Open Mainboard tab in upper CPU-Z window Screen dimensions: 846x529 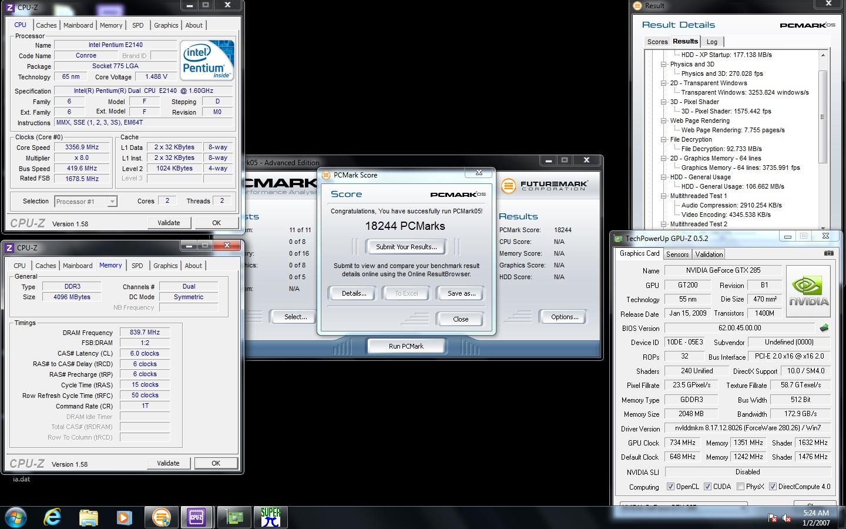pos(78,25)
